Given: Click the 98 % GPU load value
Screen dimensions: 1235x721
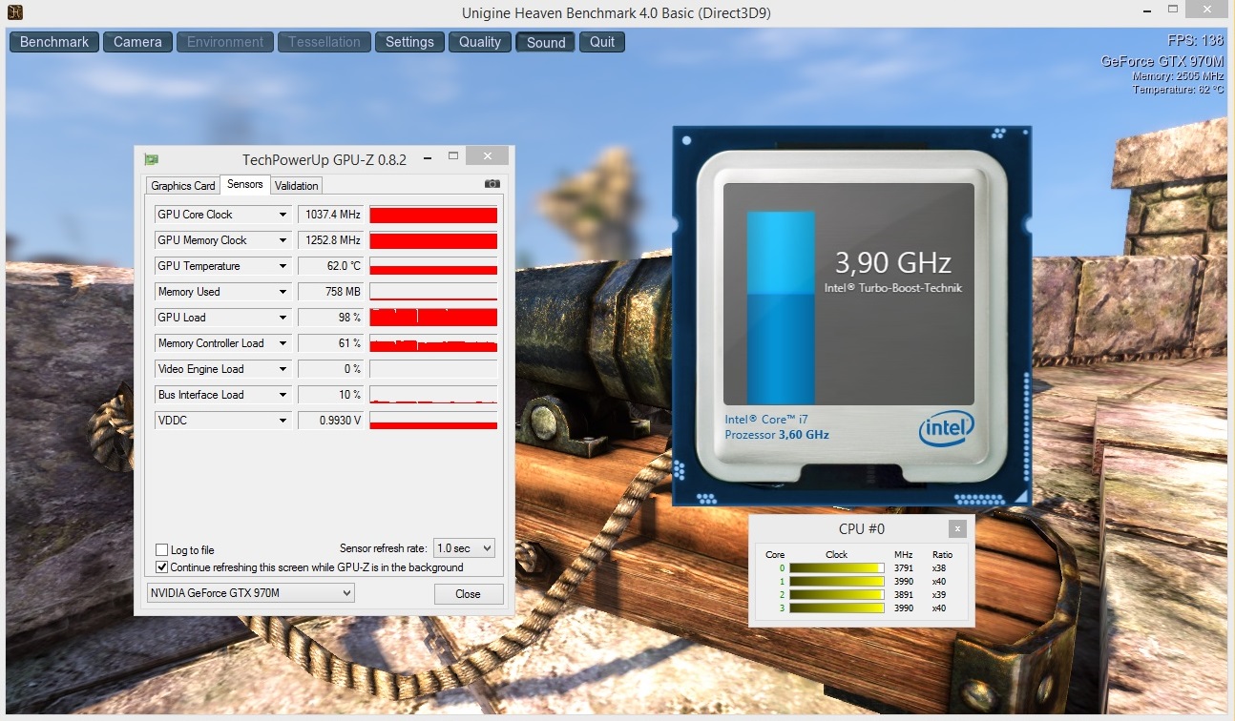Looking at the screenshot, I should point(330,318).
